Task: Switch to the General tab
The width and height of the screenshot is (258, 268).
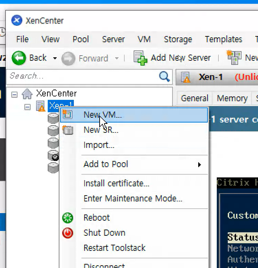Action: coord(194,98)
